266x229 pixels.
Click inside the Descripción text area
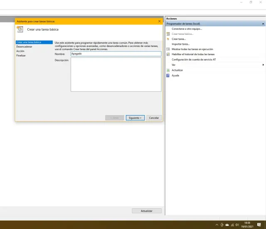click(x=116, y=74)
